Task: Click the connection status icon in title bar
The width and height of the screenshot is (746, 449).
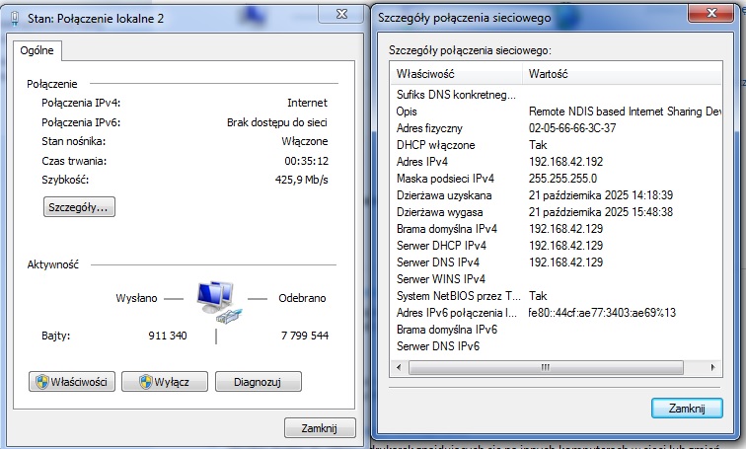Action: coord(11,16)
